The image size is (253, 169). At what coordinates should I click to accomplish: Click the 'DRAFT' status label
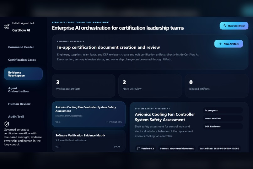118,147
